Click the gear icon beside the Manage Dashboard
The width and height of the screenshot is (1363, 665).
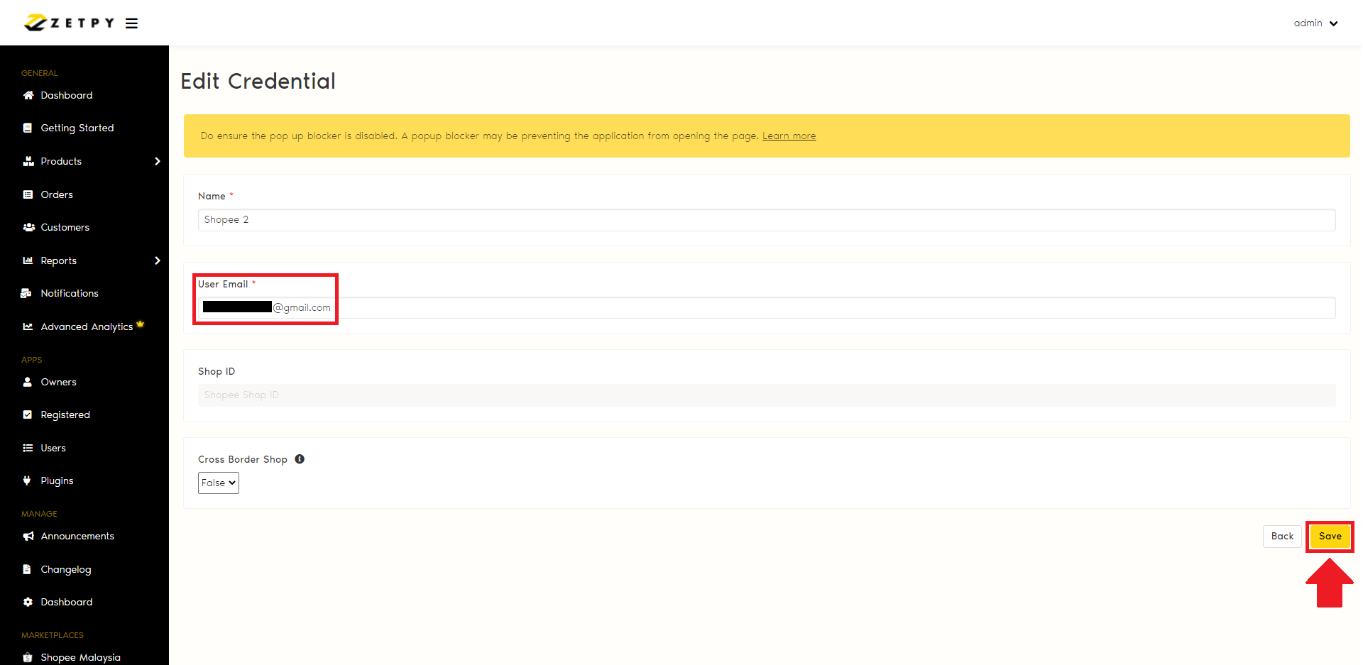click(28, 602)
